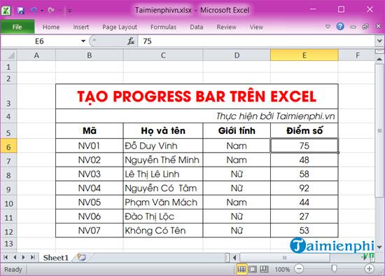Switch to the Data ribbon tab
The height and width of the screenshot is (276, 385).
tap(197, 27)
